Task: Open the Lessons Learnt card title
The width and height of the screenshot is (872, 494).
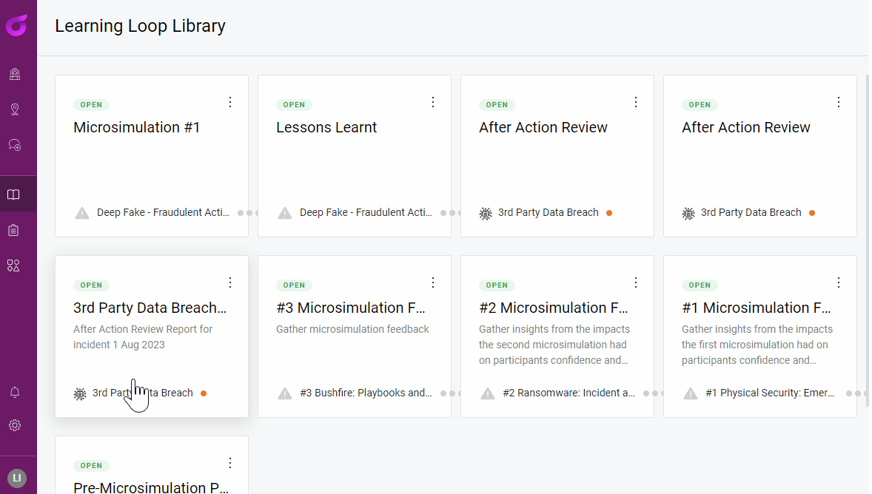Action: tap(326, 127)
